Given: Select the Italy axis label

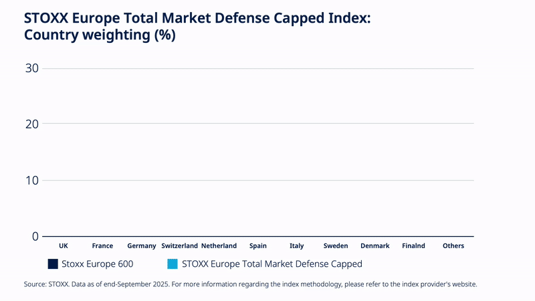Looking at the screenshot, I should pyautogui.click(x=296, y=246).
